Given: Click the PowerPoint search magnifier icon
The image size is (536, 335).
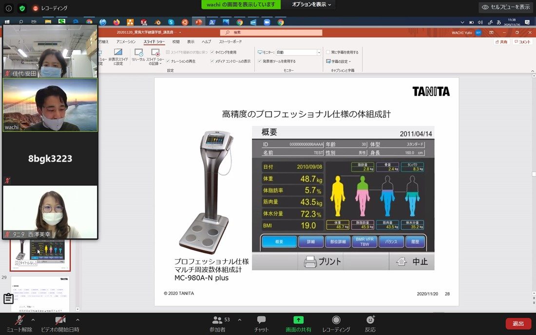Looking at the screenshot, I should 228,33.
